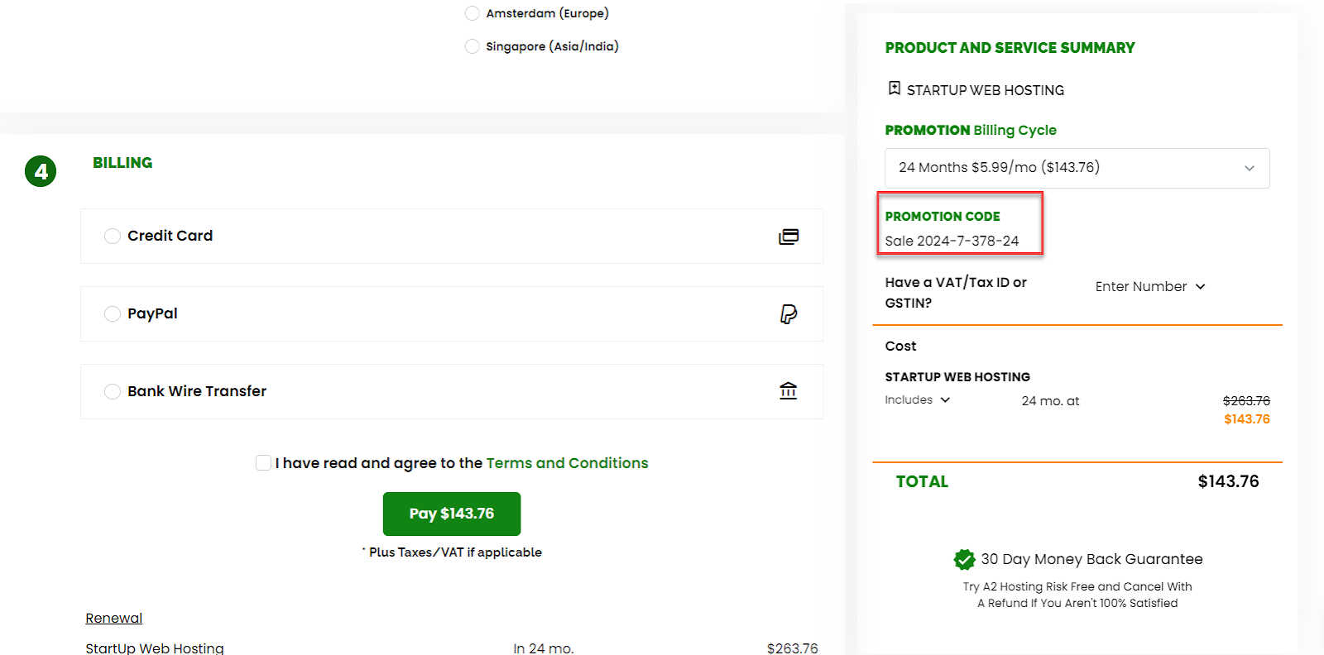Click the 30 Day Money Back Guarantee text
The width and height of the screenshot is (1324, 655).
click(1091, 559)
